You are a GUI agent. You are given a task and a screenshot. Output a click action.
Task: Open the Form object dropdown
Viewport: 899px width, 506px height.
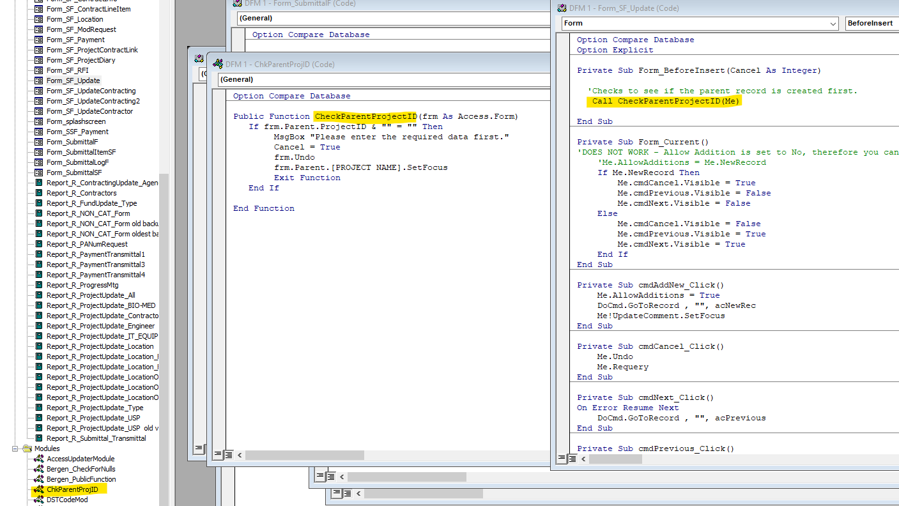[x=833, y=24]
